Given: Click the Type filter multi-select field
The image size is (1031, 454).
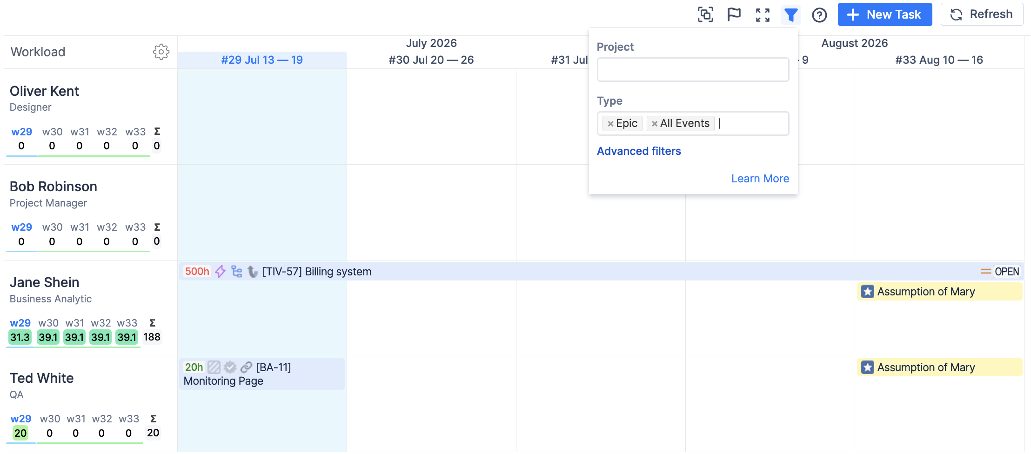Looking at the screenshot, I should [x=693, y=124].
